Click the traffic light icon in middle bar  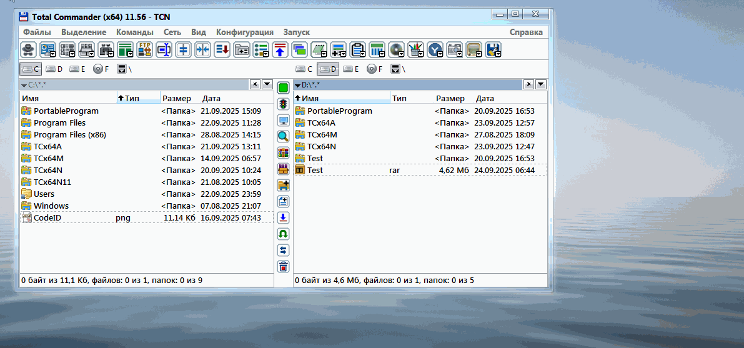283,104
